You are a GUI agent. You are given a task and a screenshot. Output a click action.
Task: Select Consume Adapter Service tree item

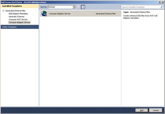(x=19, y=22)
